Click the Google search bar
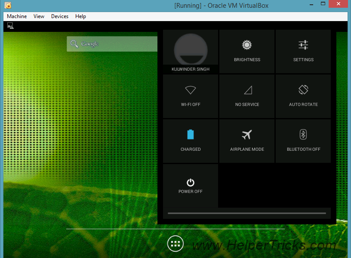Viewport: 351px width, 258px height. (112, 44)
